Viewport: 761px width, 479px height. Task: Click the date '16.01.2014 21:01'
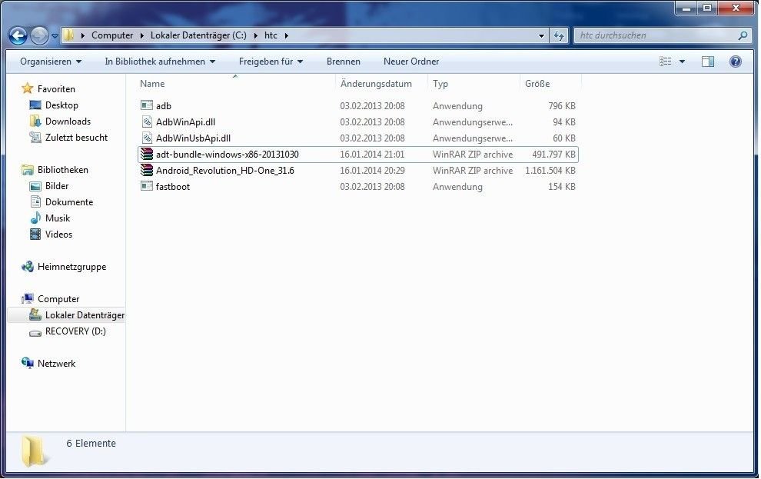pos(372,155)
